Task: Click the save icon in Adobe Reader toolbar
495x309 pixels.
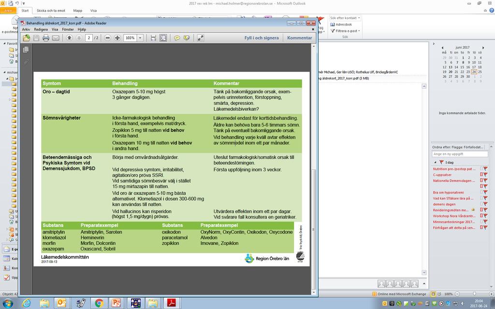Action: click(36, 38)
